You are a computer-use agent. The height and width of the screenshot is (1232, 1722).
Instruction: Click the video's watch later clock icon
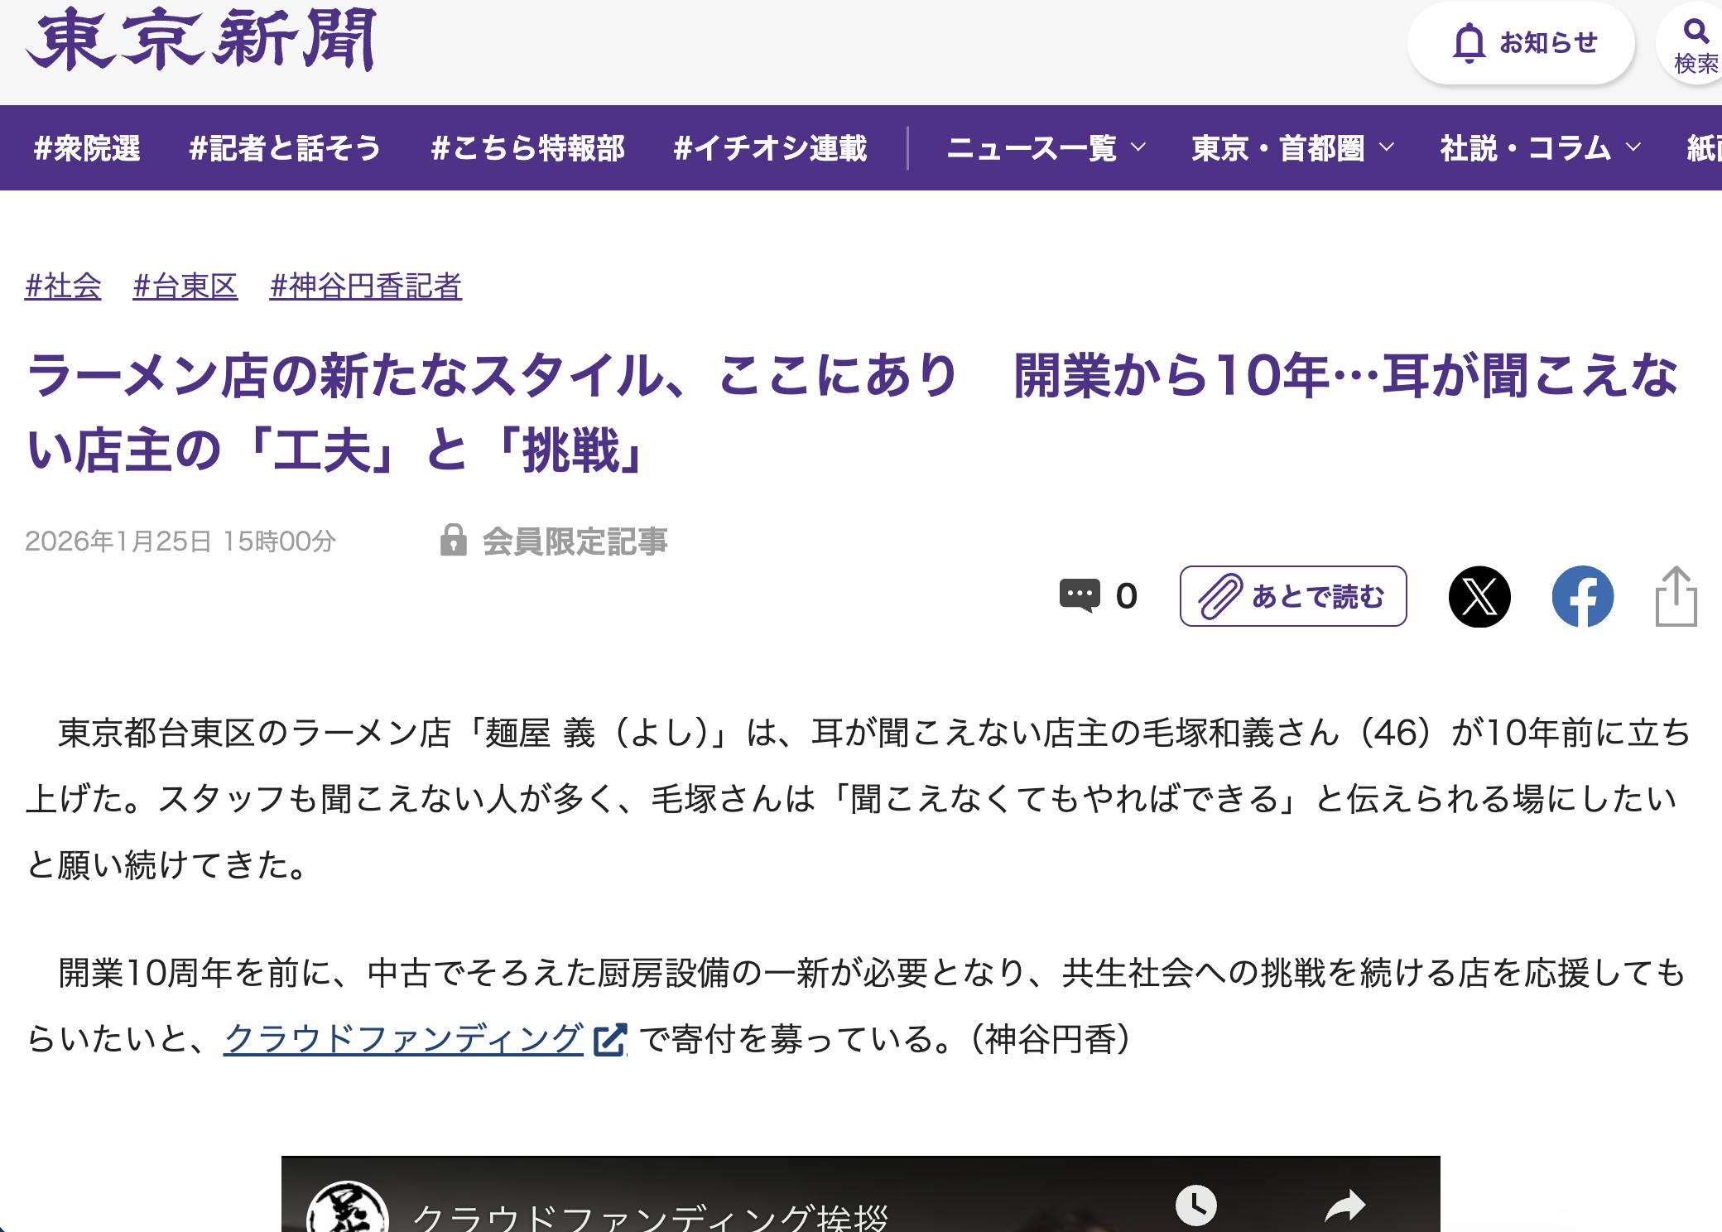coord(1195,1206)
